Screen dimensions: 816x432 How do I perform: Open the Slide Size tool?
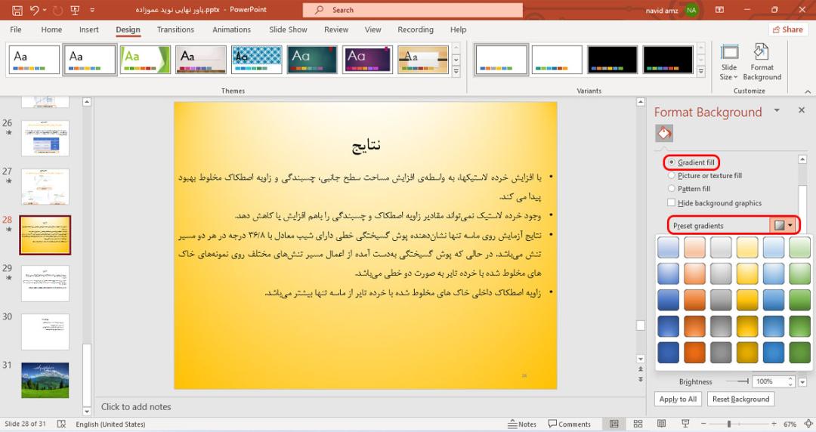point(728,63)
